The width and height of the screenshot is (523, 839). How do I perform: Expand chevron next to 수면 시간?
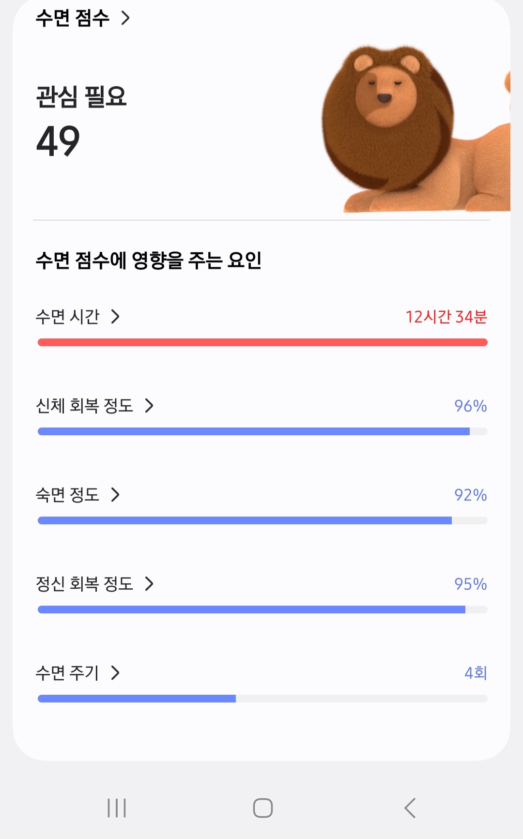click(115, 317)
